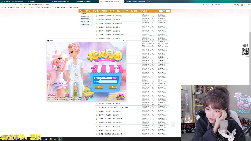Minimize the game login window
Screen dimensions: 251x141
click(114, 41)
